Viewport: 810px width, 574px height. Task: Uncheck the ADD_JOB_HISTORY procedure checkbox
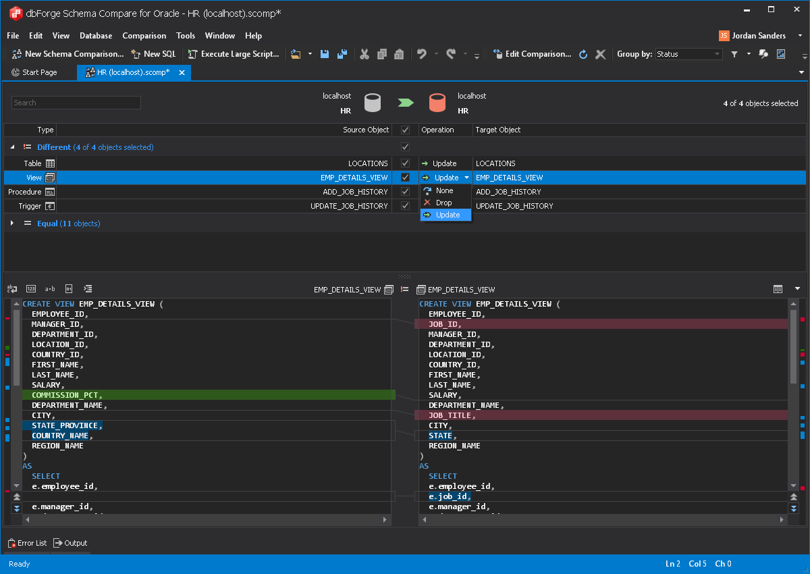tap(405, 192)
